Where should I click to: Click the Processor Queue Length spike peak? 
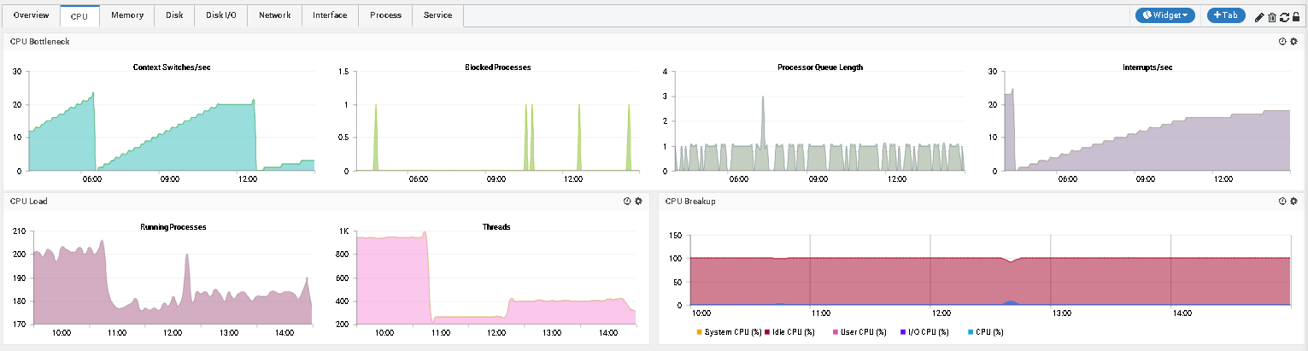(762, 97)
